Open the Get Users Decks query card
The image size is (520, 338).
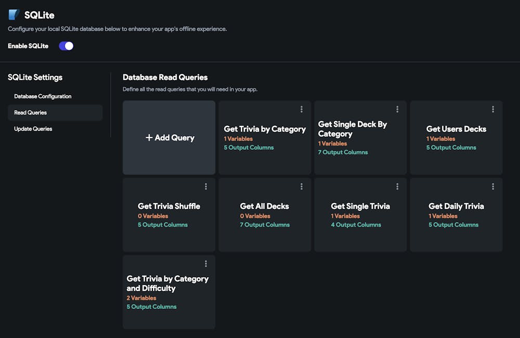(456, 129)
